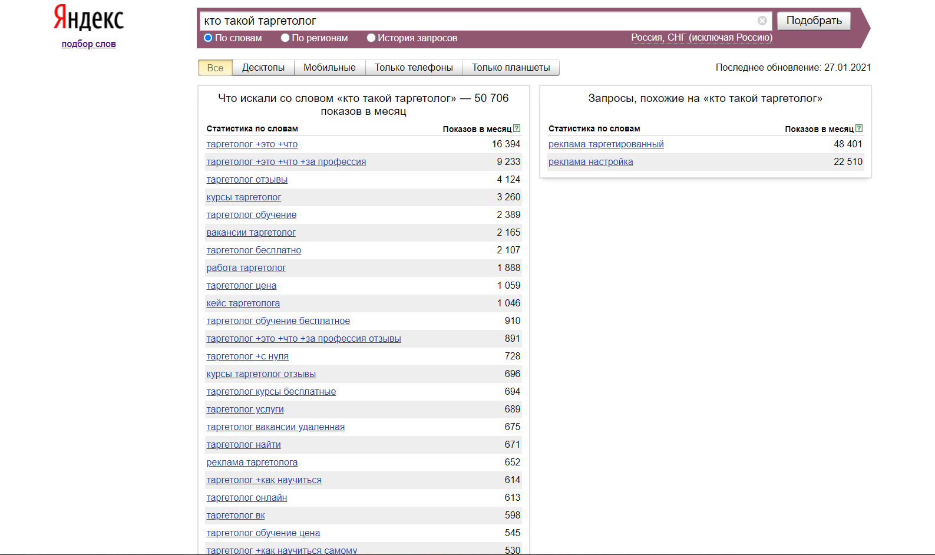Open help icon beside left Показов в месяц

click(517, 128)
